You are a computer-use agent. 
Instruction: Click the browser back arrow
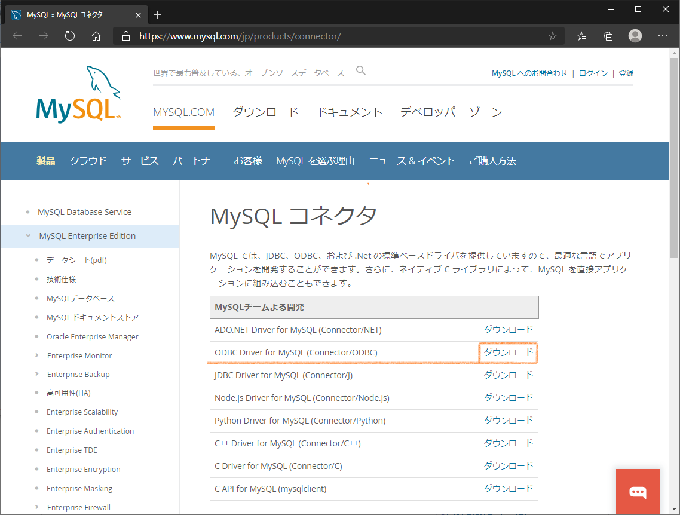pyautogui.click(x=17, y=36)
